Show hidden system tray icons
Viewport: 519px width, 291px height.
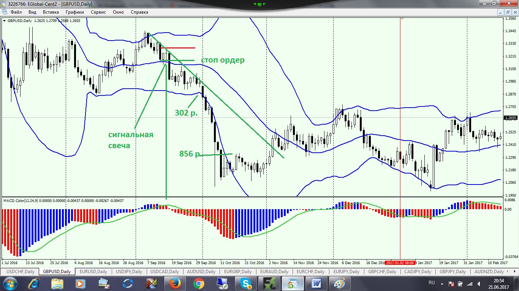pos(441,283)
